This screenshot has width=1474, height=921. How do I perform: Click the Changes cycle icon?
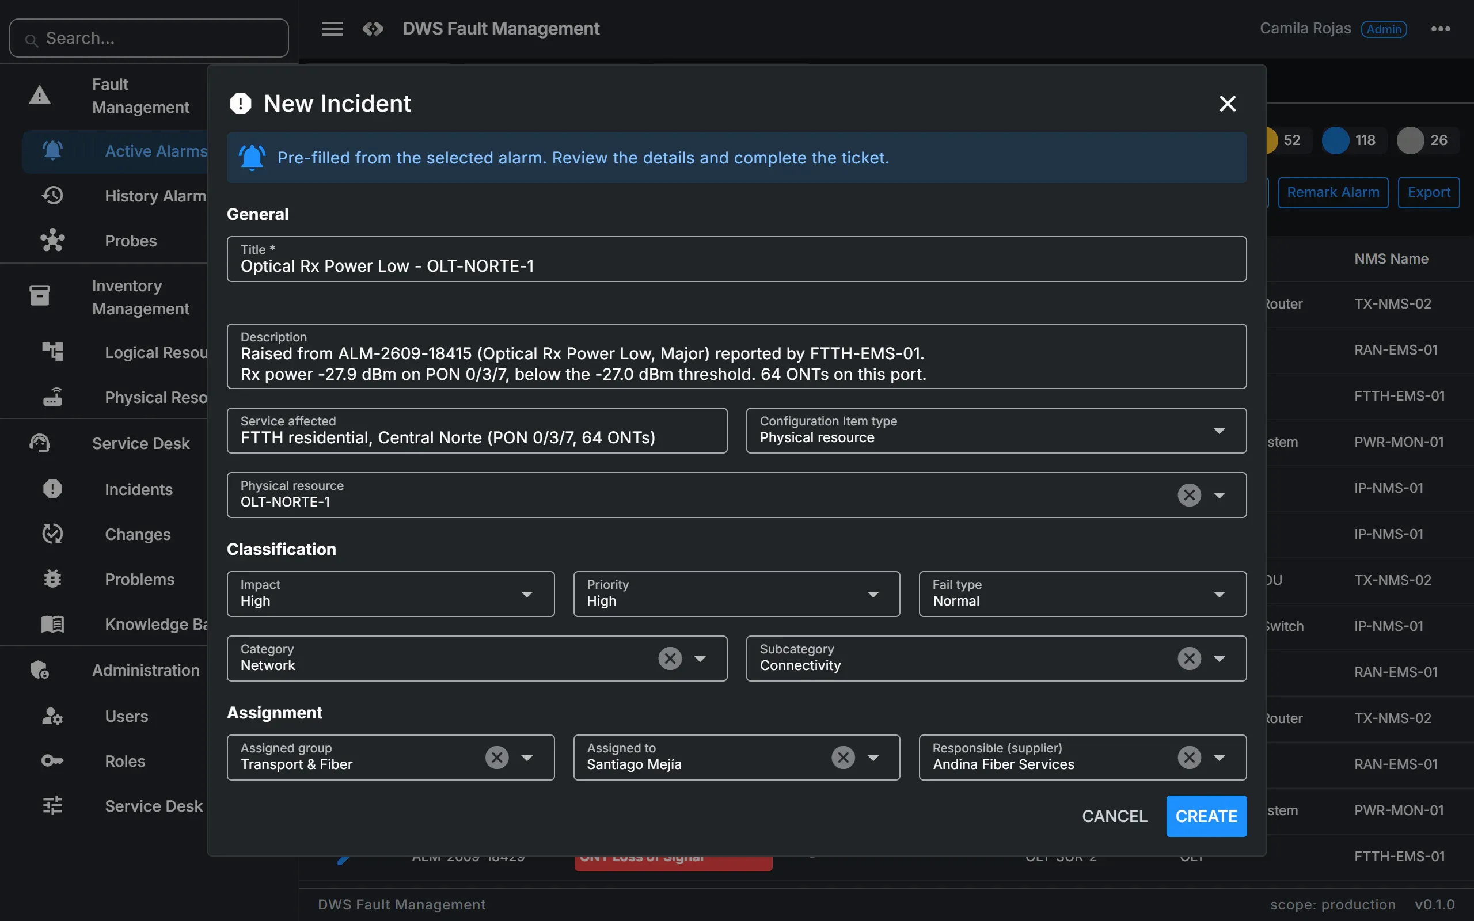coord(52,534)
